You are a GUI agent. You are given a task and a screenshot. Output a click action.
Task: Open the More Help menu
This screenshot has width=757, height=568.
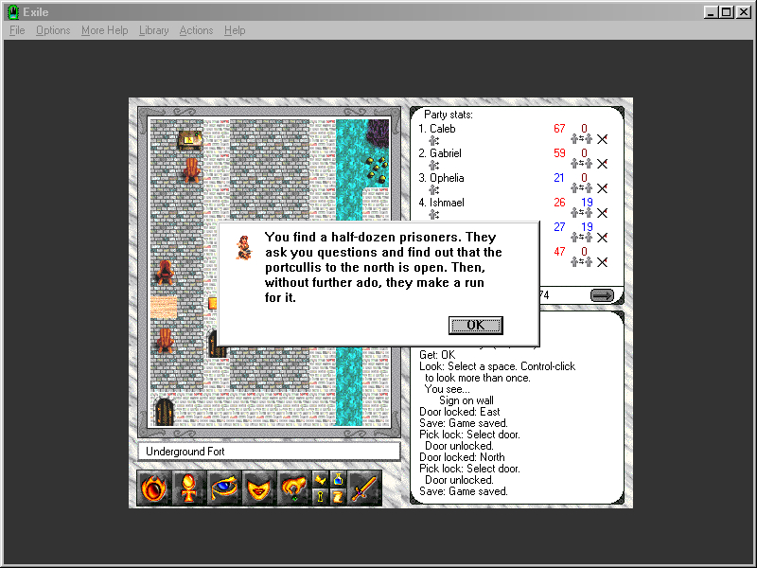coord(104,30)
